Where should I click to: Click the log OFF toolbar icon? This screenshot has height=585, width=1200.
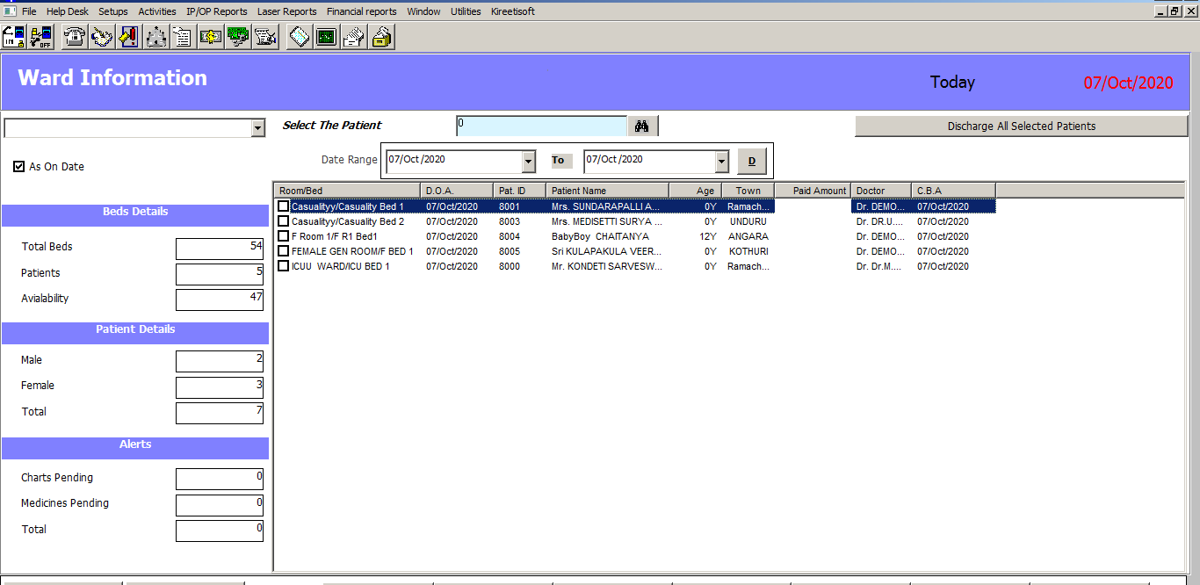click(x=40, y=37)
